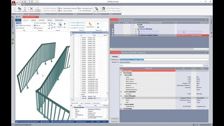Viewport: 224px width, 126px height.
Task: Open the Tab.-Filter funnel icon
Action: coord(97,9)
